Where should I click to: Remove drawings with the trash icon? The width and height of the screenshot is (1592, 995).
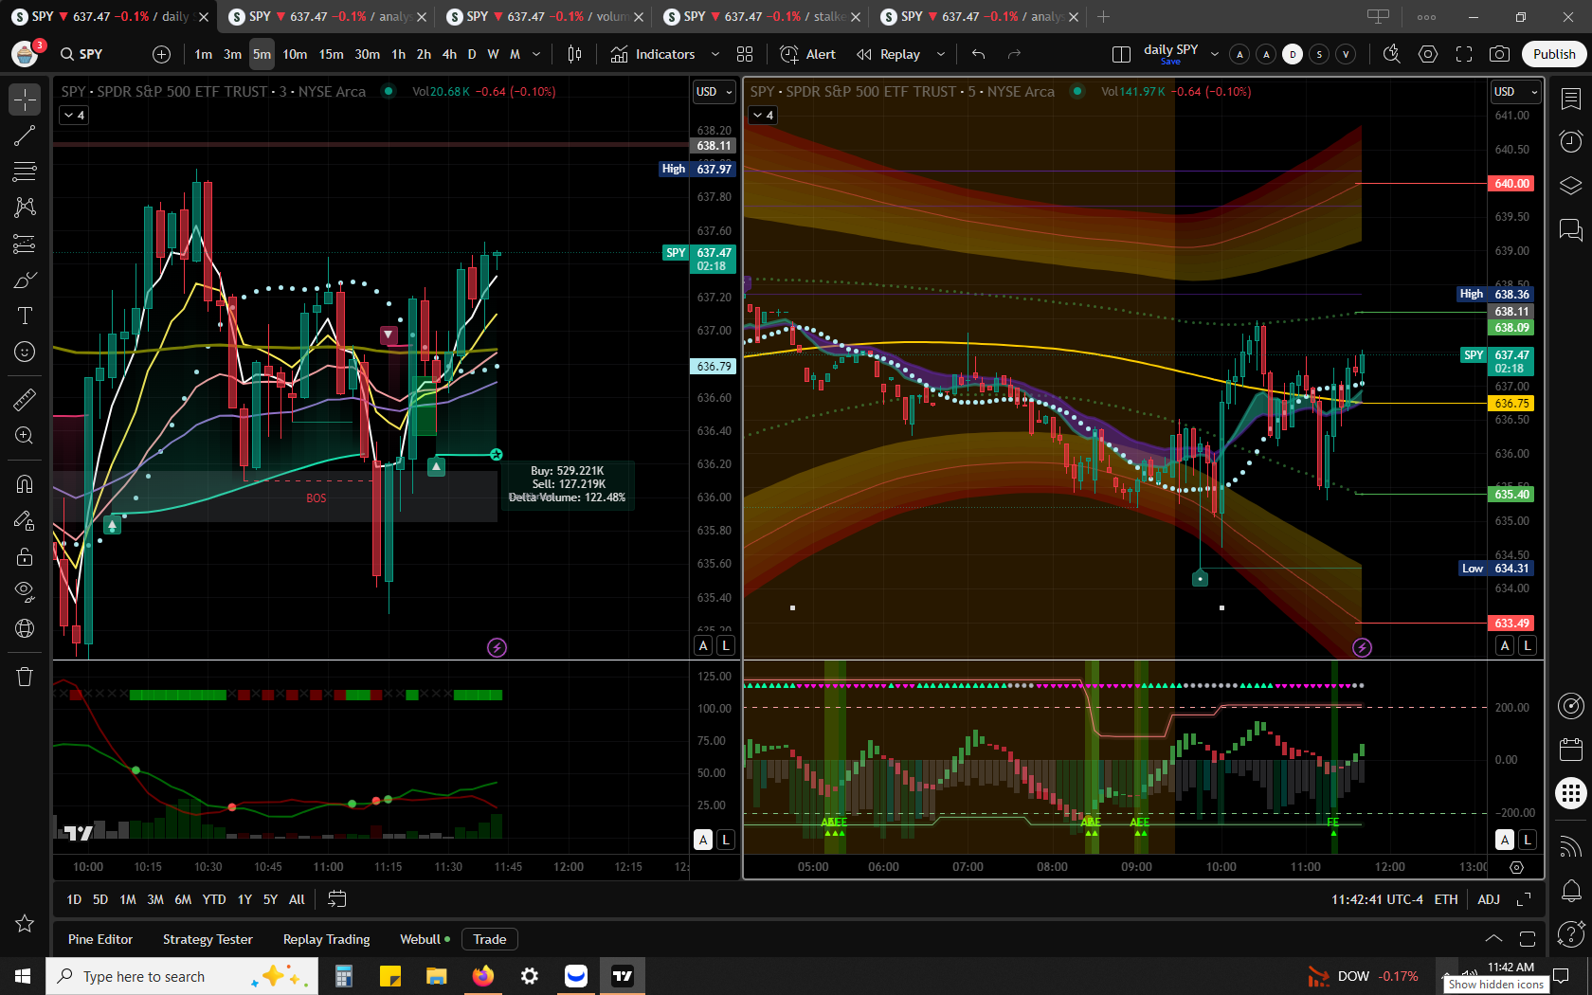[25, 677]
